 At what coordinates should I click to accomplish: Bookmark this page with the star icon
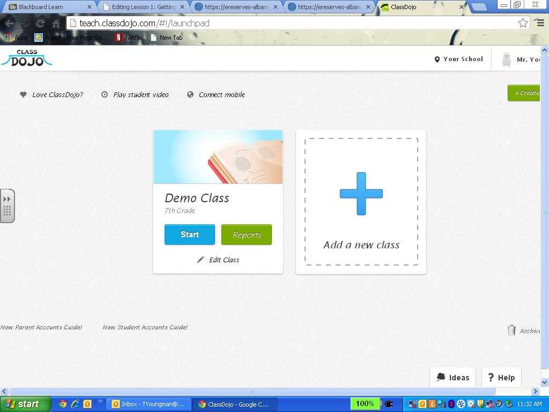point(523,23)
